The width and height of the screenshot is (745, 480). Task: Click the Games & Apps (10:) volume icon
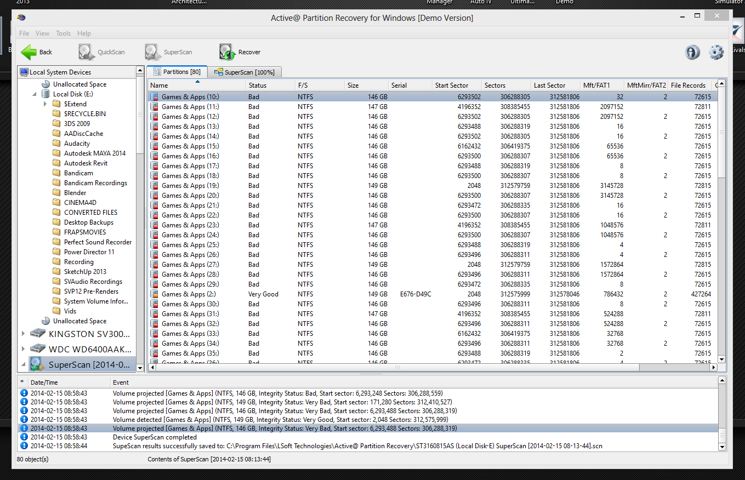click(155, 97)
